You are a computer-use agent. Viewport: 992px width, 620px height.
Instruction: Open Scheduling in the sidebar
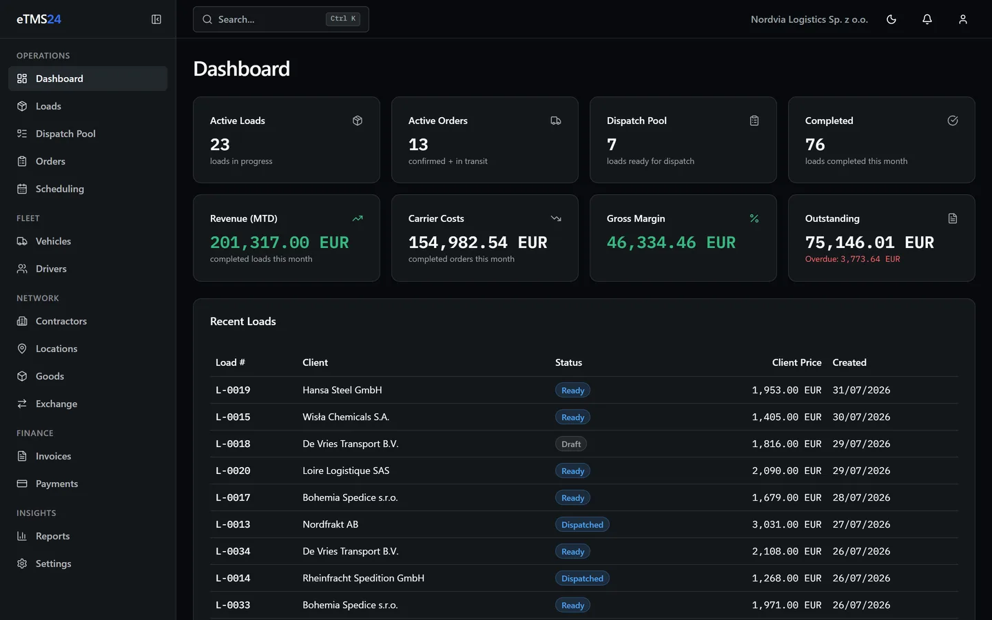click(87, 189)
